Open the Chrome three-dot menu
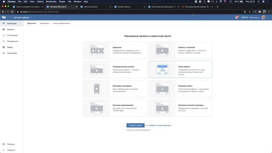 pyautogui.click(x=269, y=12)
